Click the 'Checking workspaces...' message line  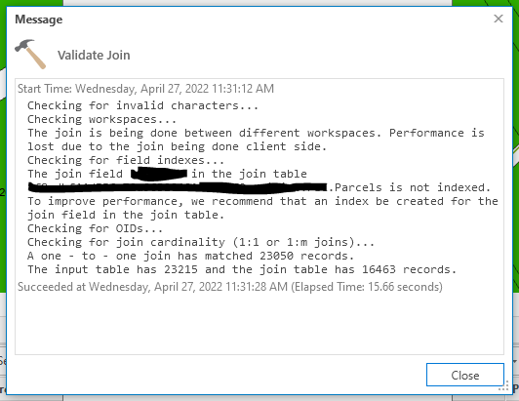click(101, 119)
